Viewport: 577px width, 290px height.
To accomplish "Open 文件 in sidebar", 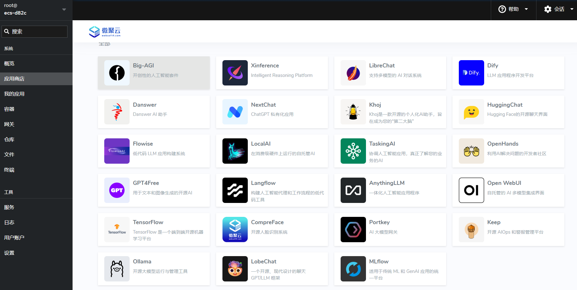I will point(36,154).
